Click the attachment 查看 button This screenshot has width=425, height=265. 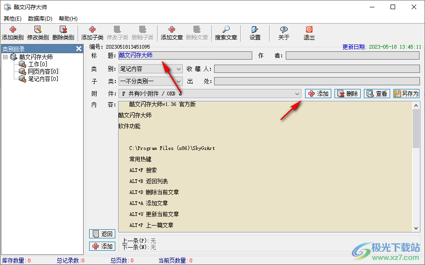pos(377,94)
